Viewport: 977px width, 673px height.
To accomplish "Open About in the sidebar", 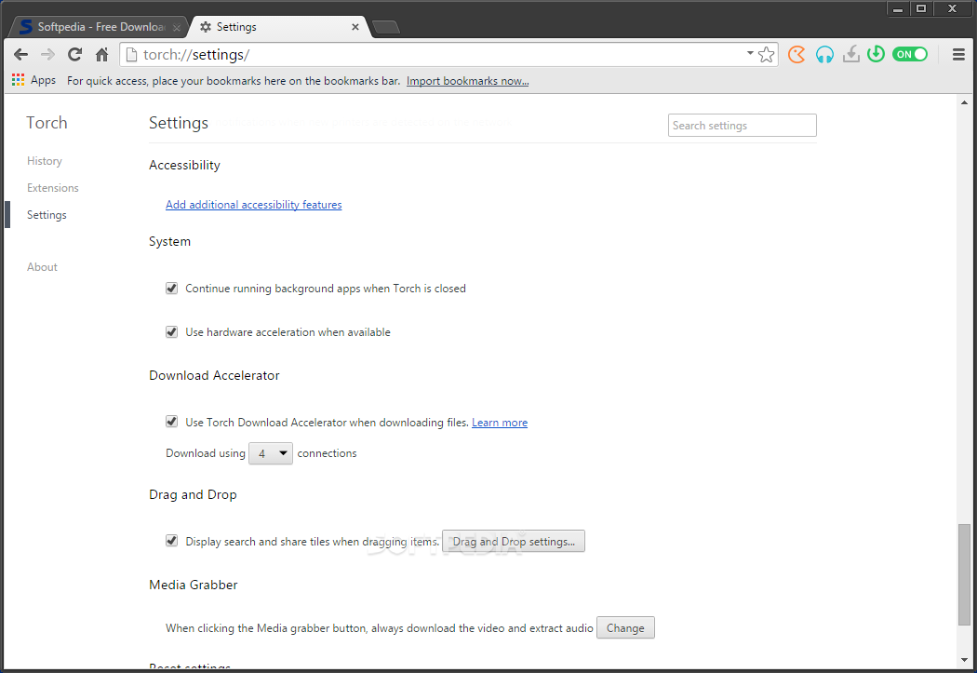I will click(x=42, y=267).
